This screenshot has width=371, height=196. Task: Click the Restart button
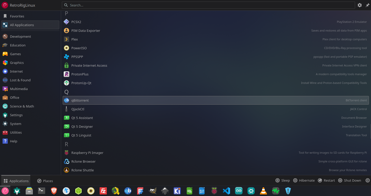click(326, 180)
